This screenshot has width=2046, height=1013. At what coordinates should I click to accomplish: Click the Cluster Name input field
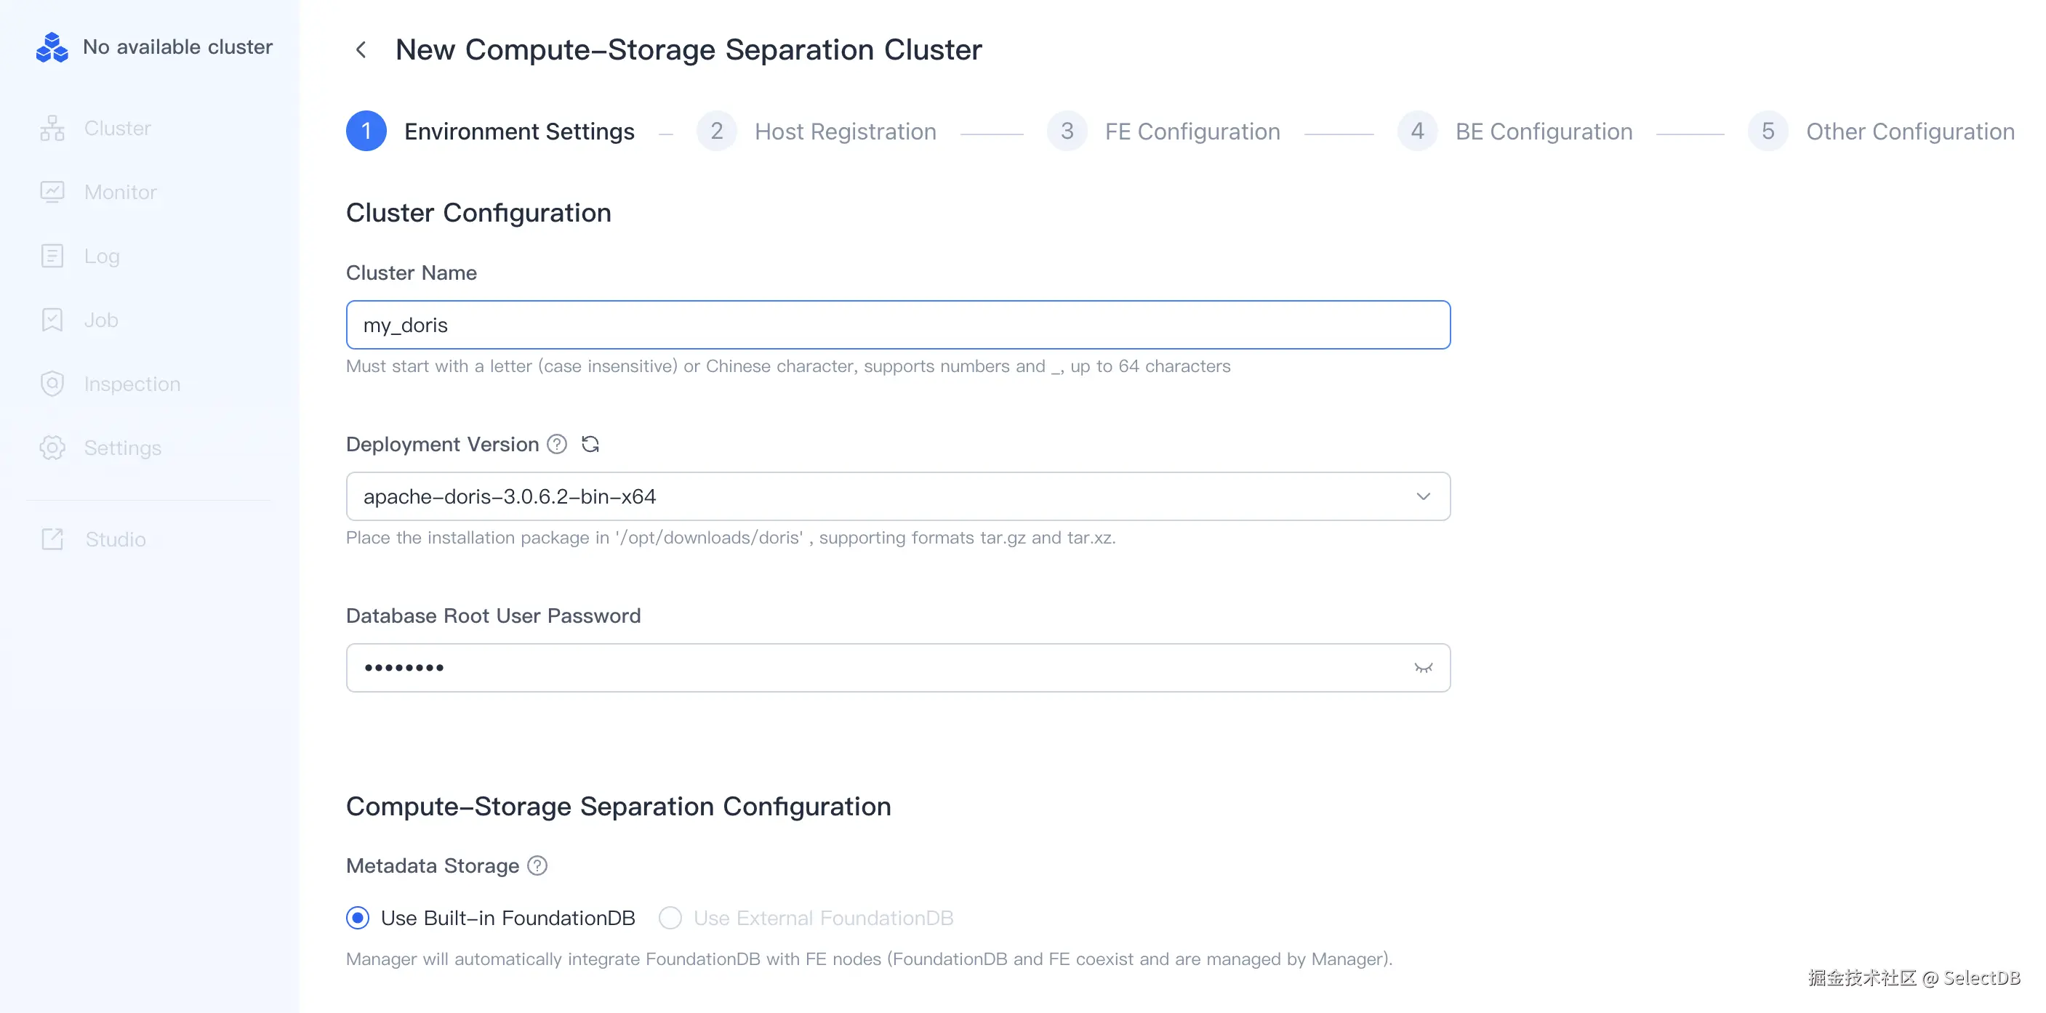[897, 326]
